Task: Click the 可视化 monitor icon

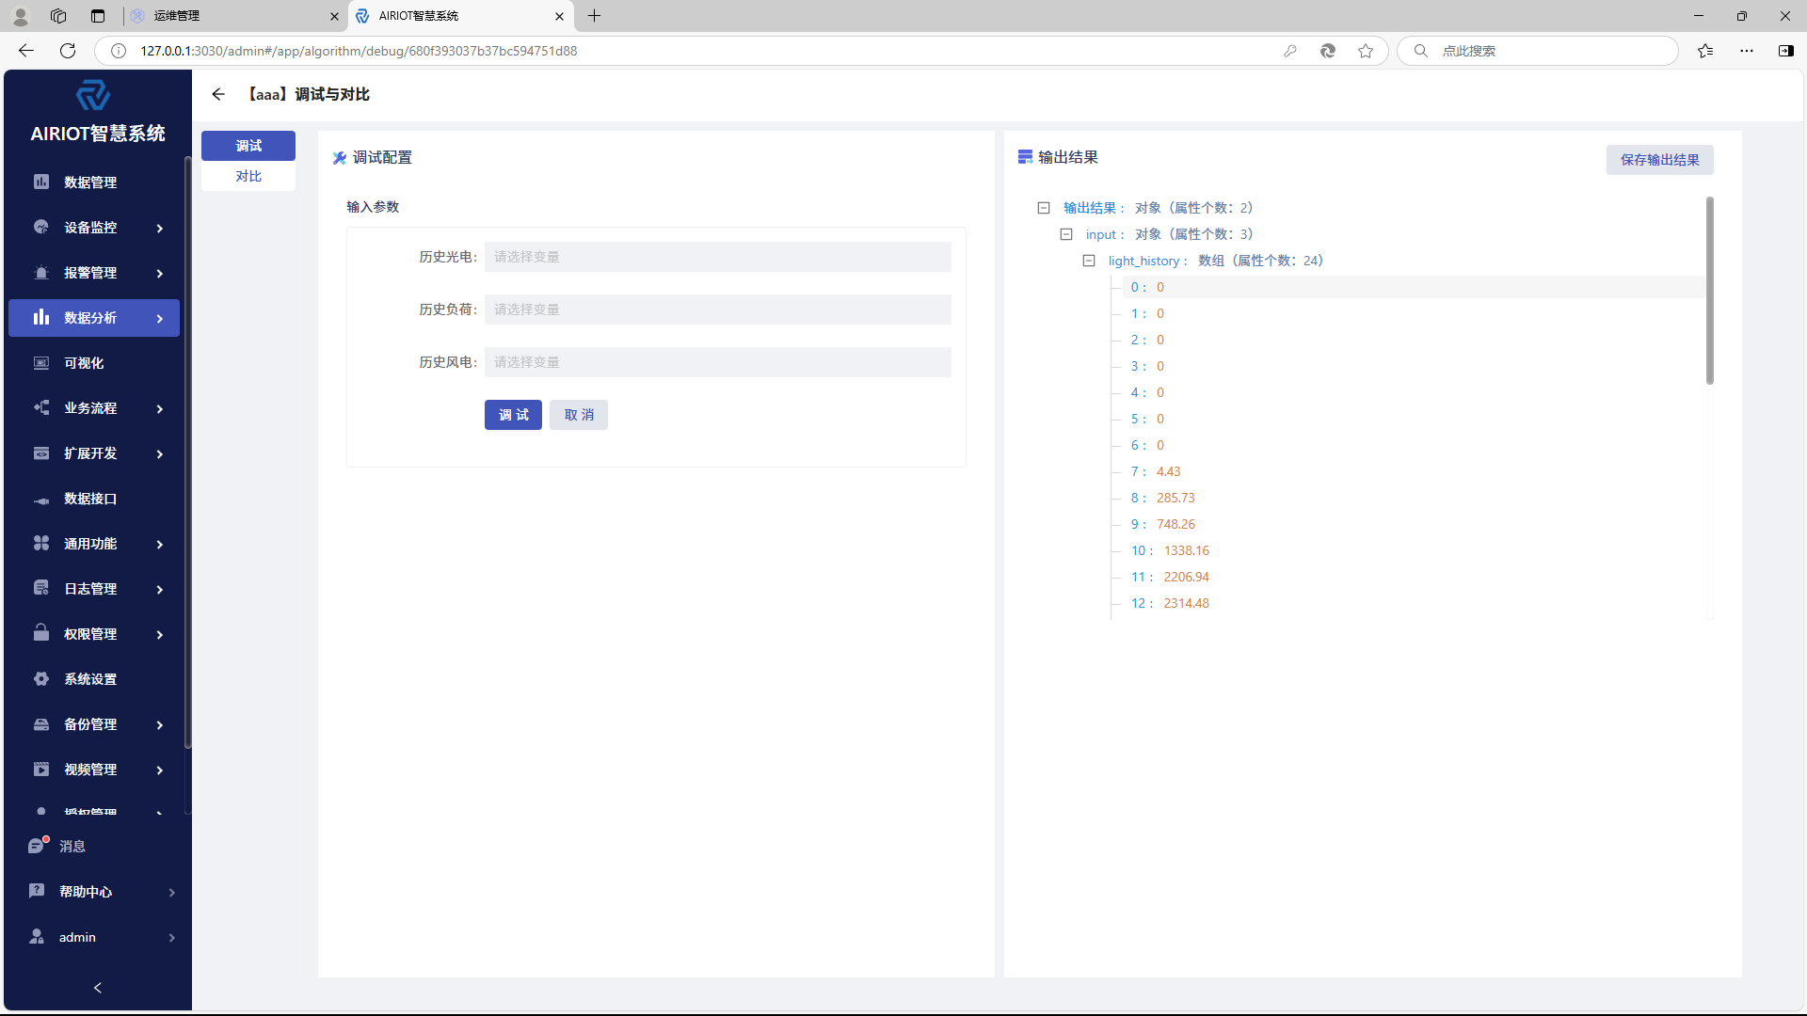Action: 41,363
